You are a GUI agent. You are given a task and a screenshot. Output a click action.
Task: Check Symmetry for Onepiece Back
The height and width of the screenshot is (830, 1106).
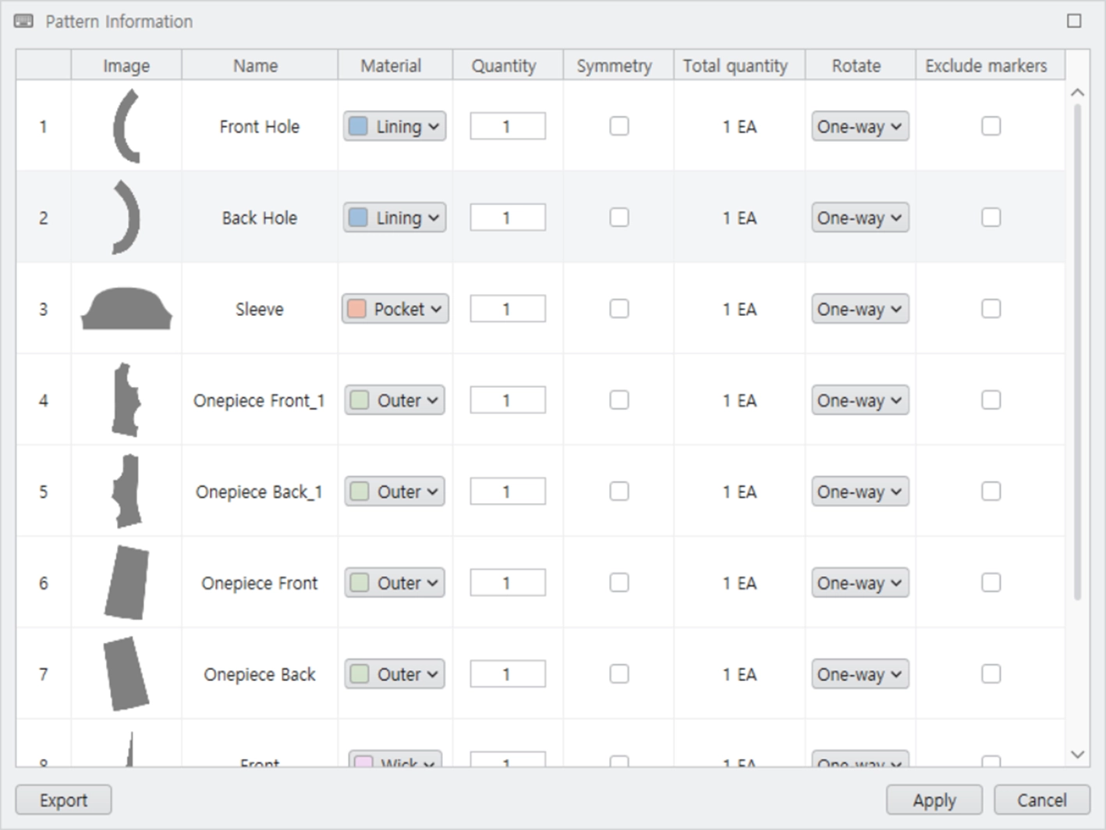619,673
